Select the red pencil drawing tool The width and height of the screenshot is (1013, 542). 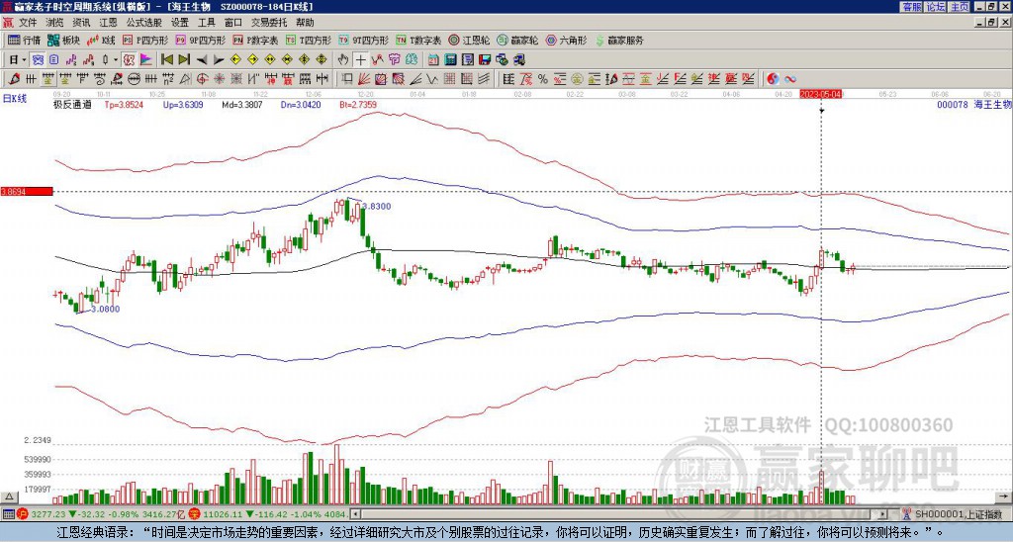[14, 79]
